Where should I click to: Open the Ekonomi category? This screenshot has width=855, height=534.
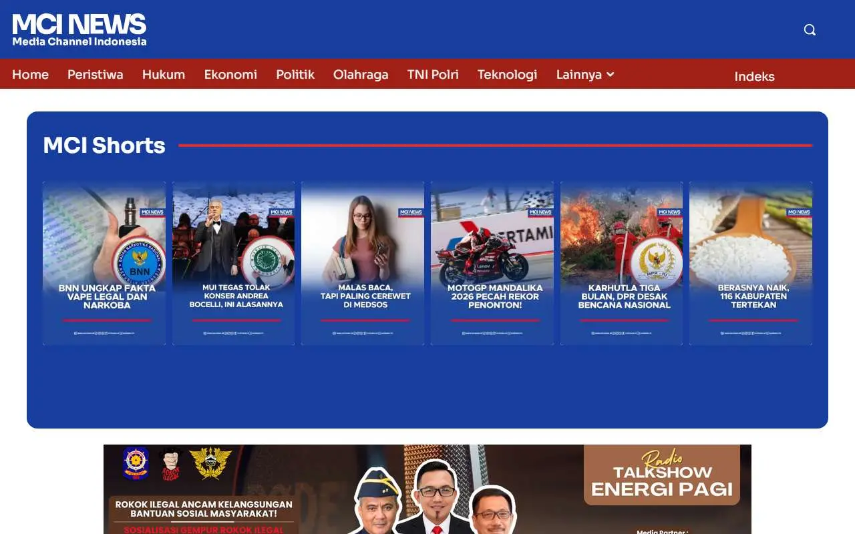tap(230, 75)
